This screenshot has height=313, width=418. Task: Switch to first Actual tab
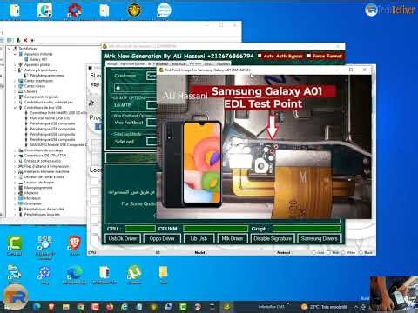(x=112, y=63)
